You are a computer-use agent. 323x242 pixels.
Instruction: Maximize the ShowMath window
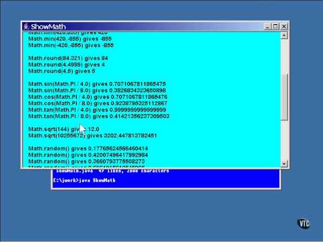[x=275, y=26]
